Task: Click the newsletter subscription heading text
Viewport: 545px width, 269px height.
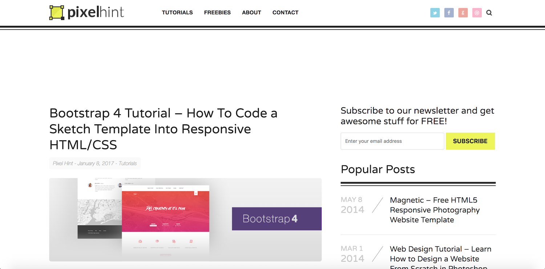Action: click(417, 116)
